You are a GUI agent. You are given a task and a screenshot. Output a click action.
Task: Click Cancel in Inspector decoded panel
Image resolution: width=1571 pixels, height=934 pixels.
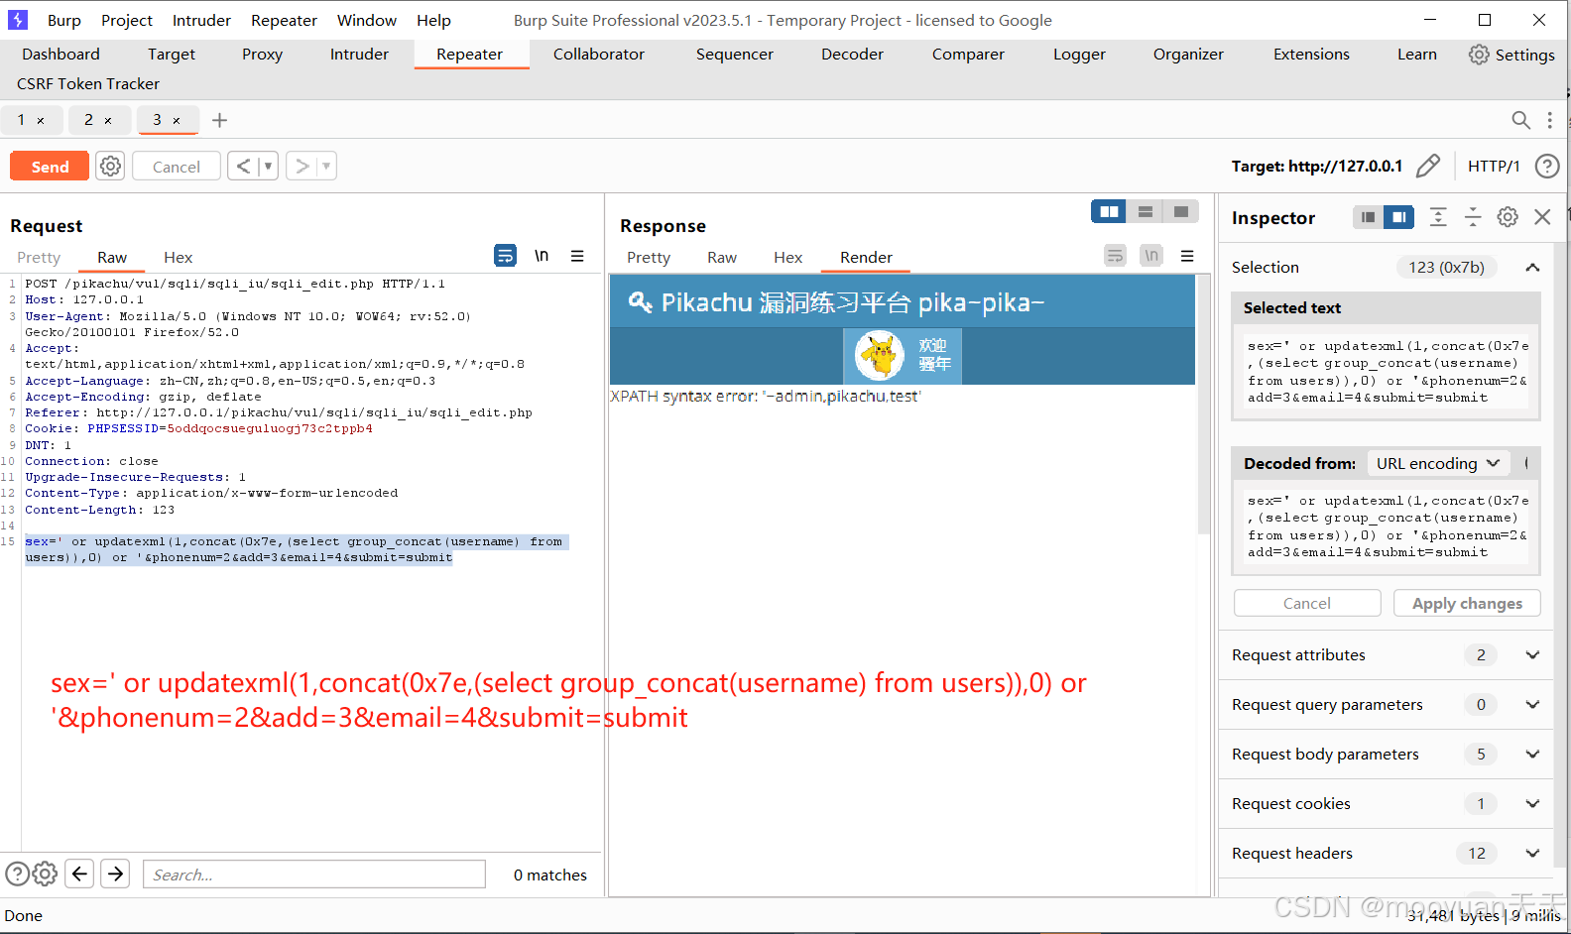1307,603
